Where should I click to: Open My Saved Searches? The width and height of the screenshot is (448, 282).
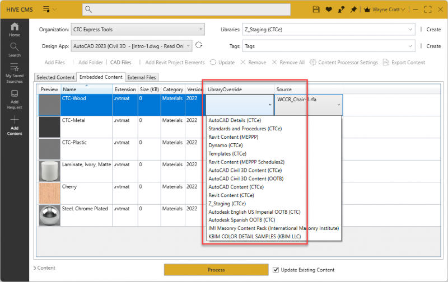(15, 73)
